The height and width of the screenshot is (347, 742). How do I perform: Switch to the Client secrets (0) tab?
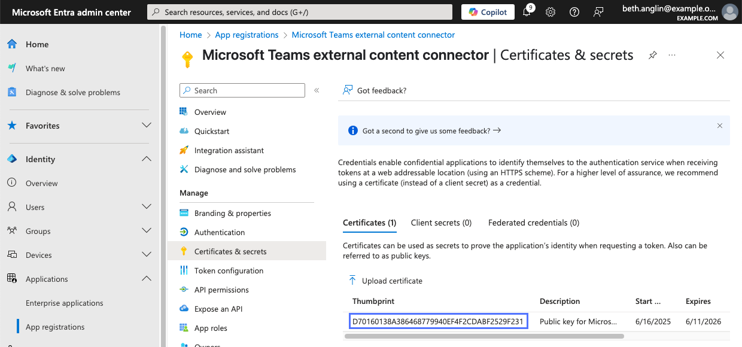point(441,223)
